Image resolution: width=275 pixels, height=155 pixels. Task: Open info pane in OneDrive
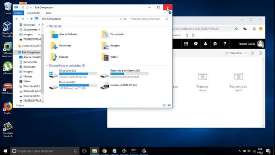[260, 53]
